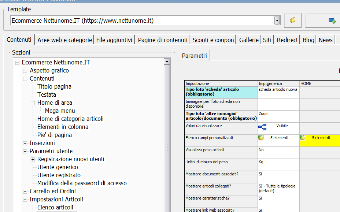The image size is (340, 212).
Task: Collapse the Ecommerce Nettunome.IT root node
Action: click(17, 63)
